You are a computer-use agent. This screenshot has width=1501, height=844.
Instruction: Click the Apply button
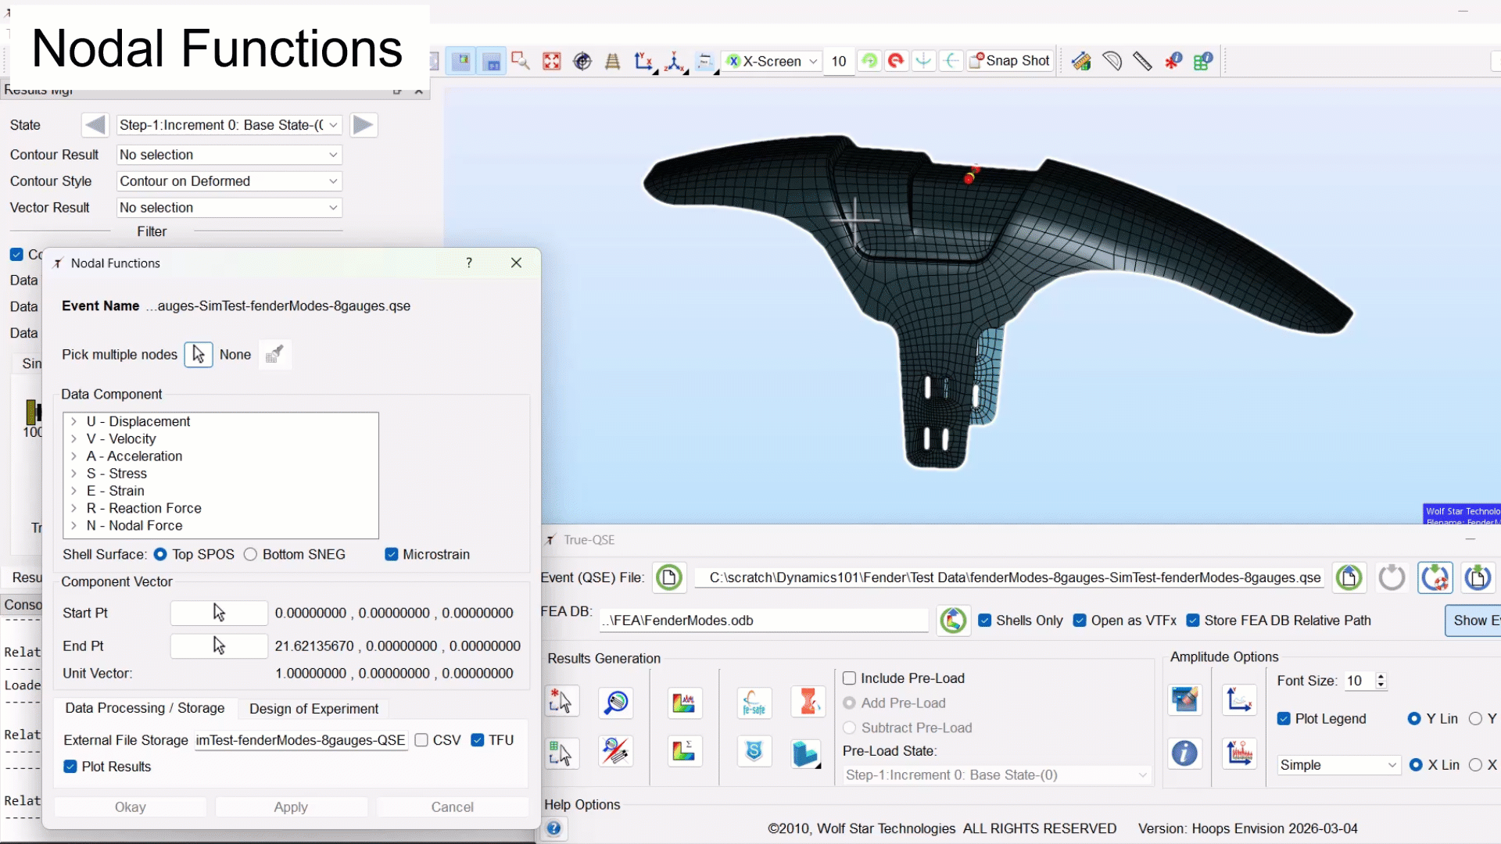click(x=291, y=807)
